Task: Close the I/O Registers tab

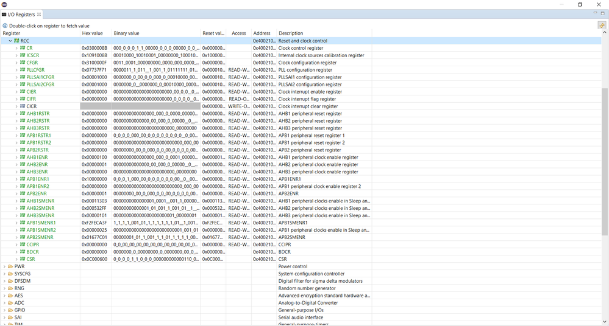Action: pyautogui.click(x=39, y=15)
